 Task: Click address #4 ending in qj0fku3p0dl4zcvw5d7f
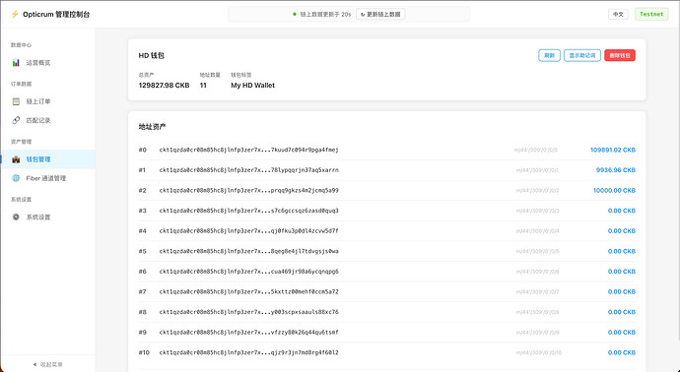tap(249, 231)
